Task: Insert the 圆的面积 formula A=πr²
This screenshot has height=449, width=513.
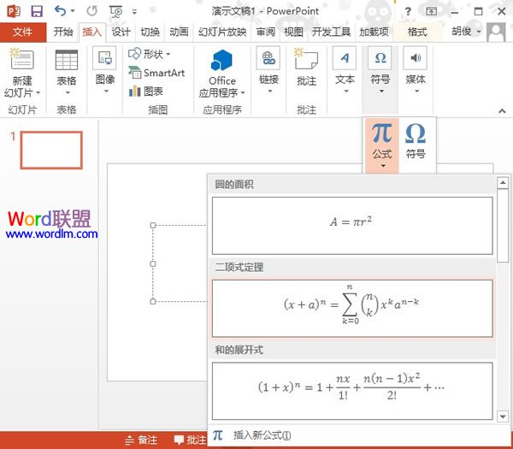Action: (352, 226)
